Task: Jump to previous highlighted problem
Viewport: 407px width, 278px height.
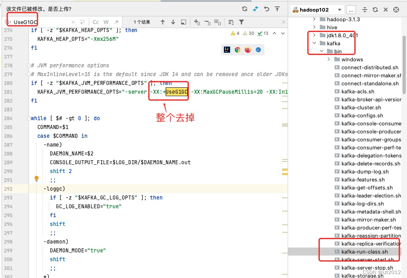Action: tap(274, 33)
